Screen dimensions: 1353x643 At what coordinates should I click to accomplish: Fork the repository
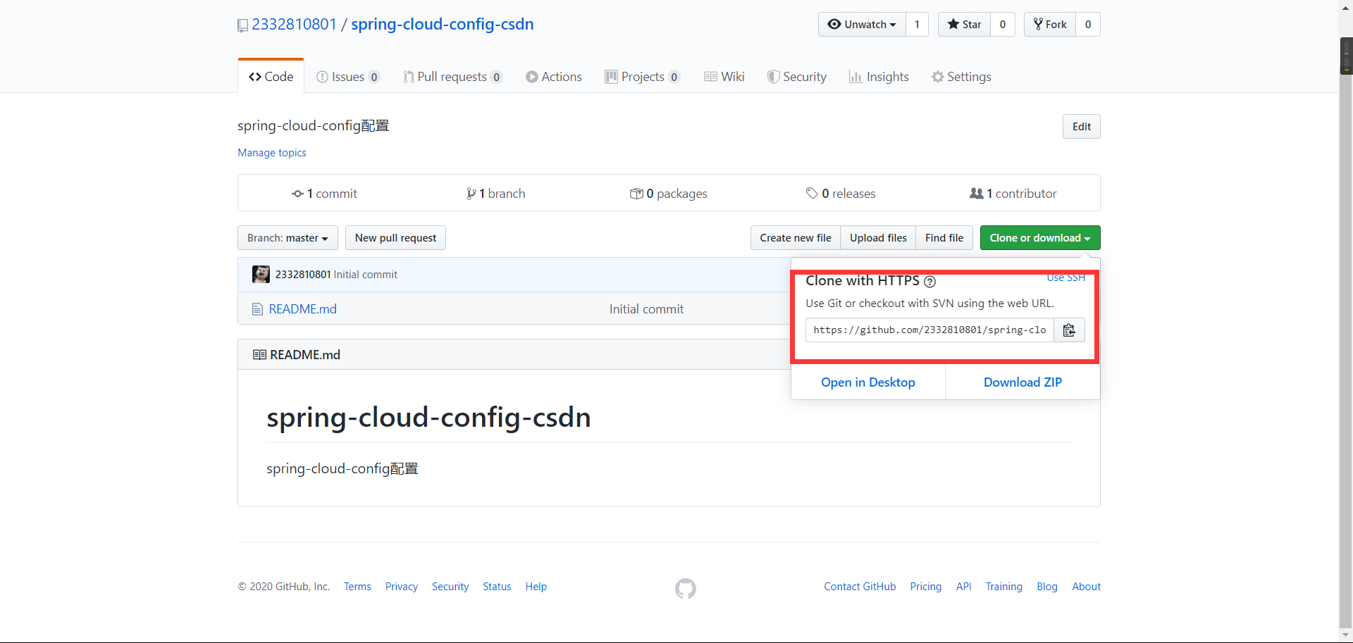click(x=1050, y=25)
